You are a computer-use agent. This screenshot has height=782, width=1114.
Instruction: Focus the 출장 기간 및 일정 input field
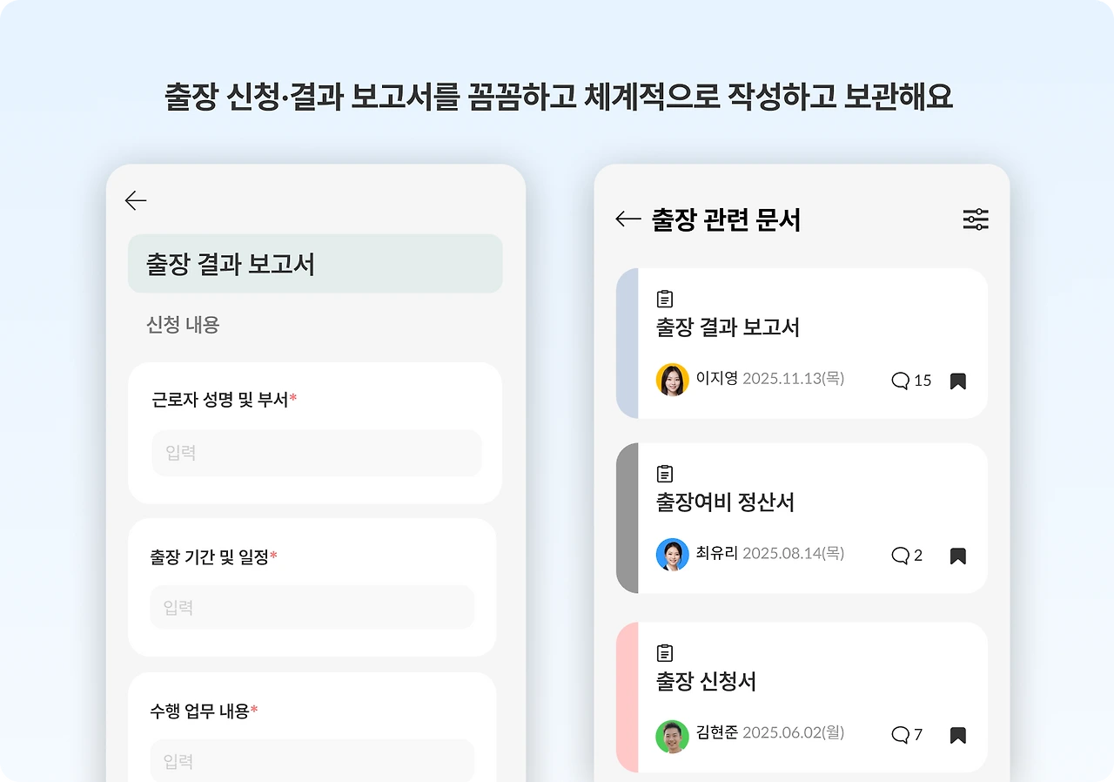(x=312, y=607)
